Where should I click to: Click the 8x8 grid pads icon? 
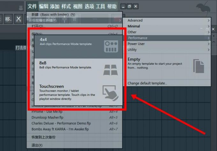click(x=110, y=70)
